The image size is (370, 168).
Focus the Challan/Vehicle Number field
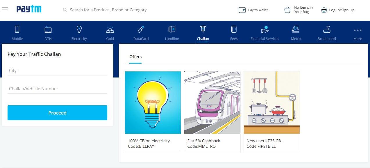[57, 89]
